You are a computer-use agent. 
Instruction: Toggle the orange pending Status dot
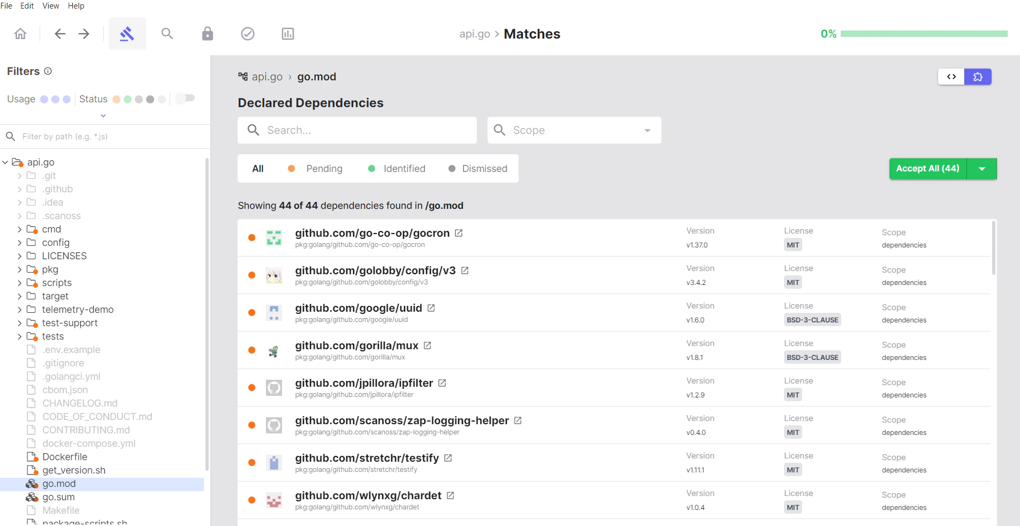click(x=116, y=99)
